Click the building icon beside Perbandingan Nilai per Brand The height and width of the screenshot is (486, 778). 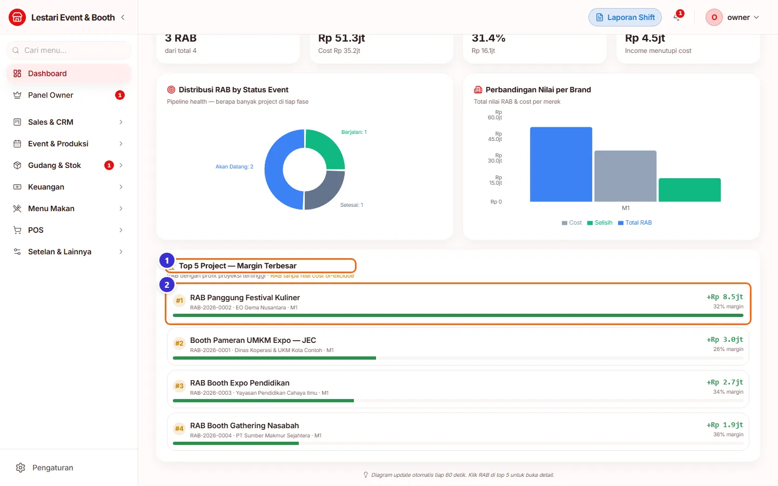478,90
